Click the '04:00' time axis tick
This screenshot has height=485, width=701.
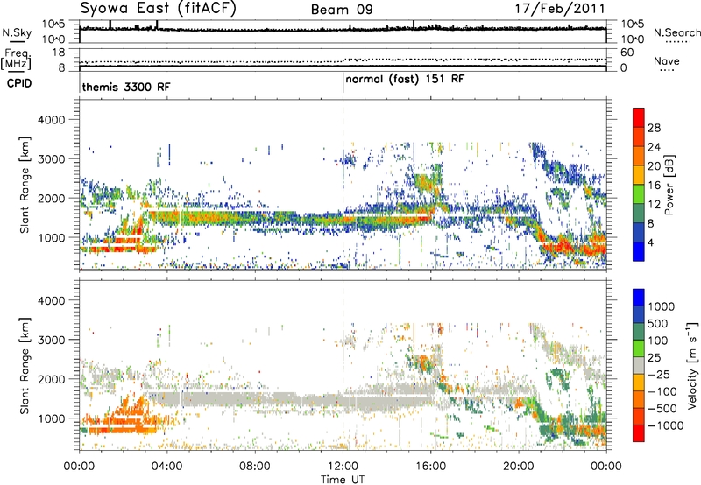[167, 467]
